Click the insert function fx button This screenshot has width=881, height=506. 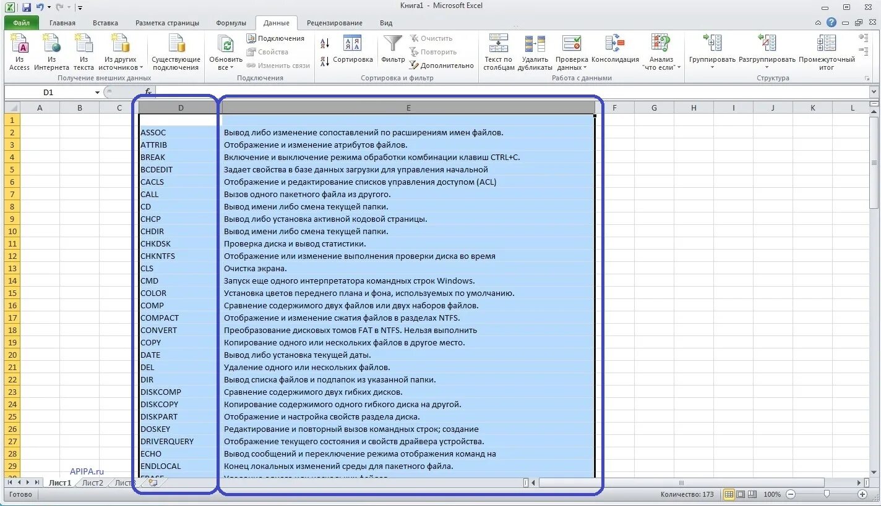click(x=148, y=92)
